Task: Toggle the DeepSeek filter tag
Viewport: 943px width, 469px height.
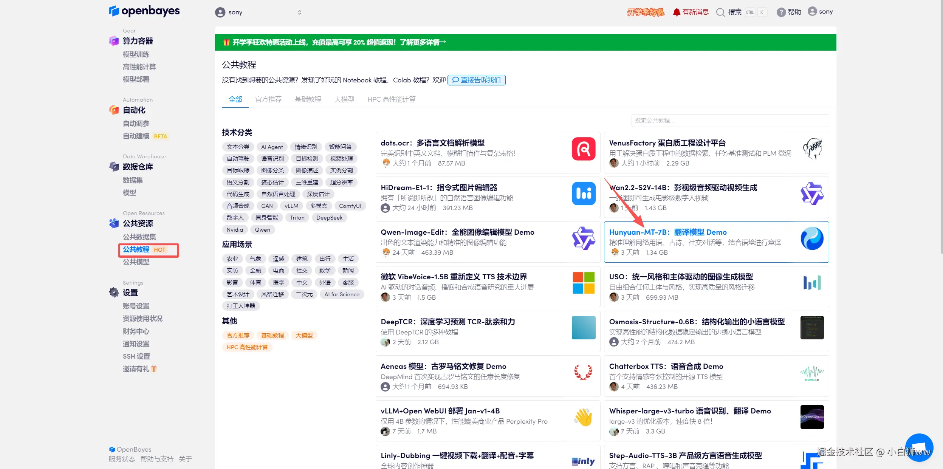Action: click(329, 218)
